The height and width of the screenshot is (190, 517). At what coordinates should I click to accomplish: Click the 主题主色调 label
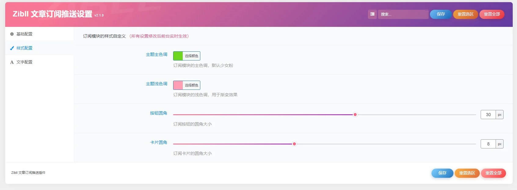point(156,54)
